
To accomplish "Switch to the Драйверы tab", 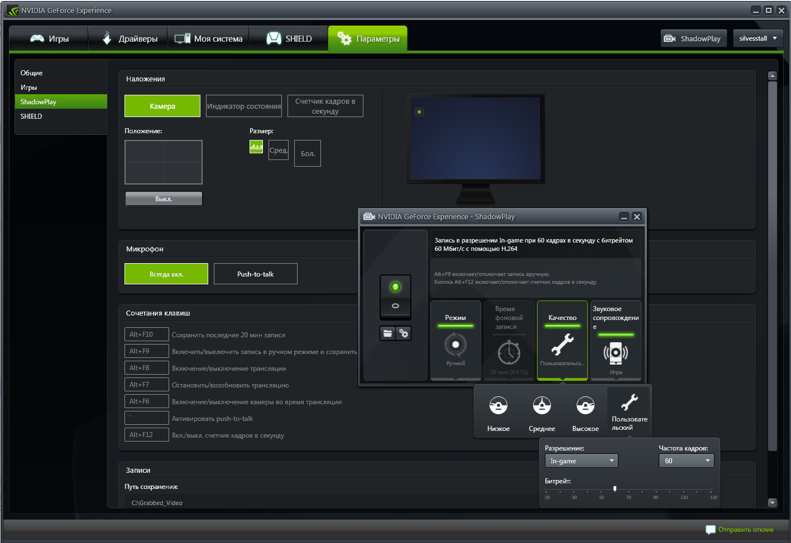I will click(128, 38).
